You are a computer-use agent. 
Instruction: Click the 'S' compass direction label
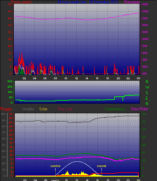pyautogui.click(x=147, y=93)
